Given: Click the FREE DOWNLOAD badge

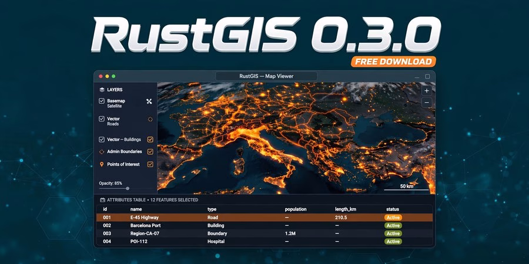Looking at the screenshot, I should [393, 62].
